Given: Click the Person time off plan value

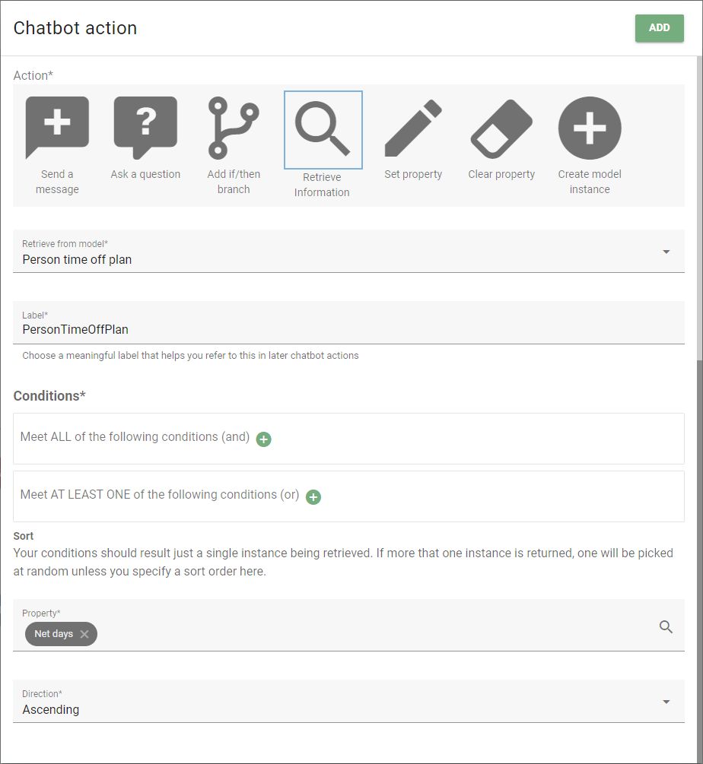Looking at the screenshot, I should tap(77, 260).
